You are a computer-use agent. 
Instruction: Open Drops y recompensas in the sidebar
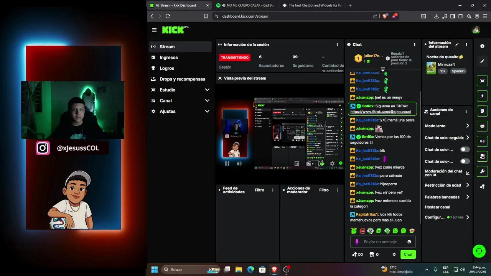[180, 79]
